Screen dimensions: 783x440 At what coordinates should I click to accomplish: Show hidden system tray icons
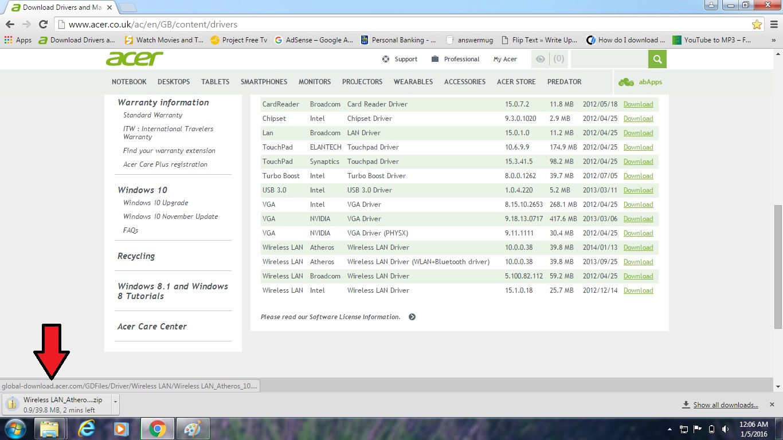pyautogui.click(x=670, y=429)
